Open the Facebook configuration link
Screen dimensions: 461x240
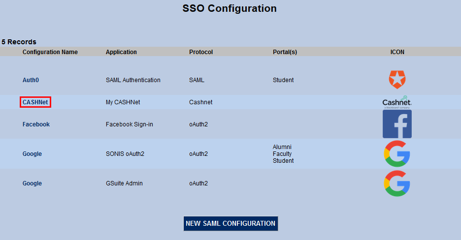coord(36,124)
